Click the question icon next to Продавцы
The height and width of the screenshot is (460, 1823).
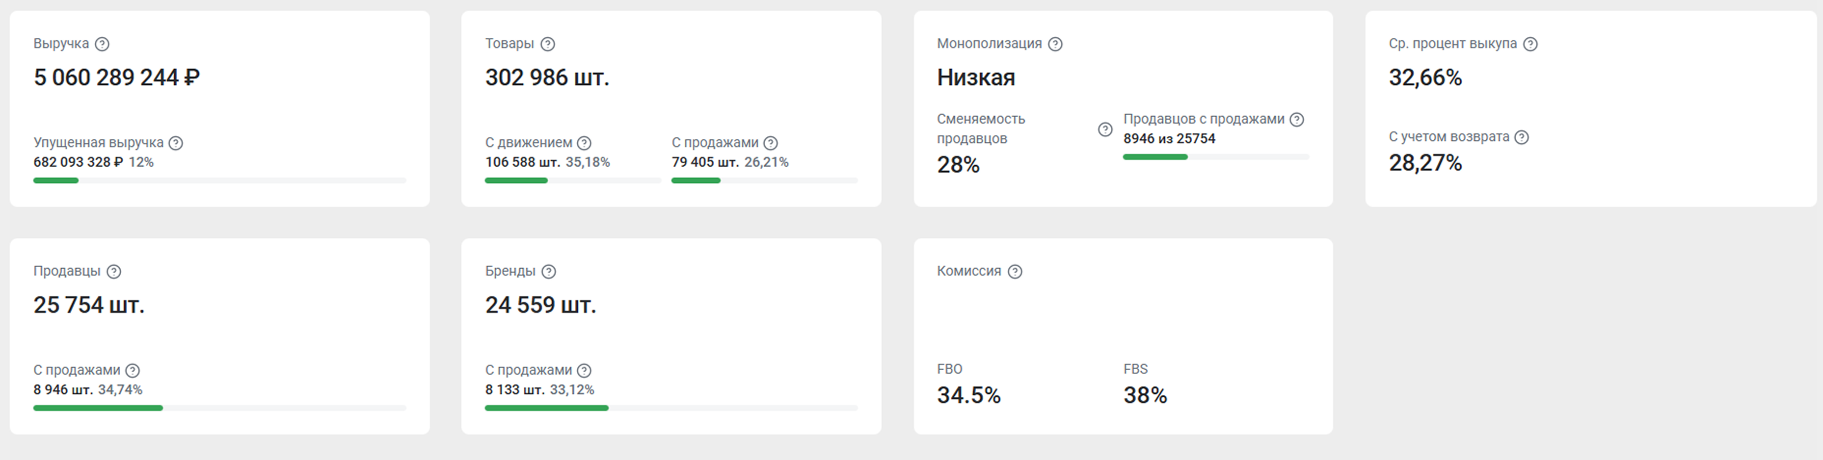point(114,271)
